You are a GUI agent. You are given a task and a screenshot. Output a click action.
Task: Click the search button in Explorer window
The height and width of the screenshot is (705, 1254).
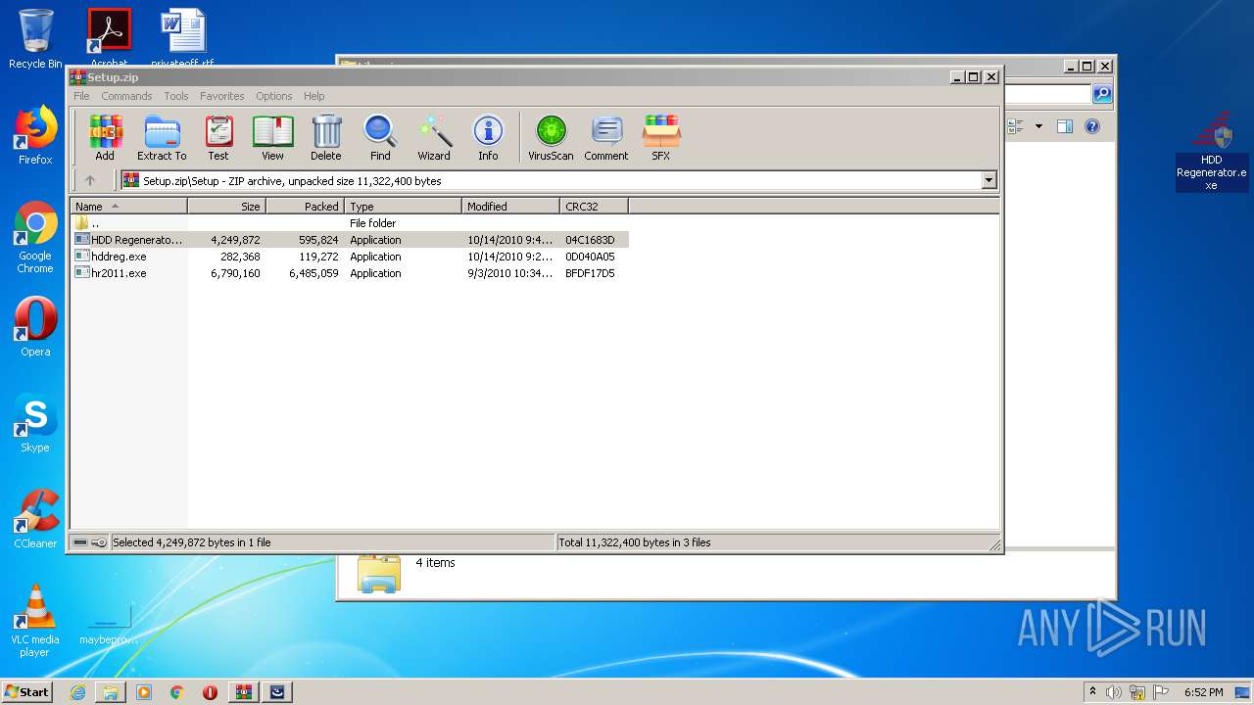[1102, 94]
